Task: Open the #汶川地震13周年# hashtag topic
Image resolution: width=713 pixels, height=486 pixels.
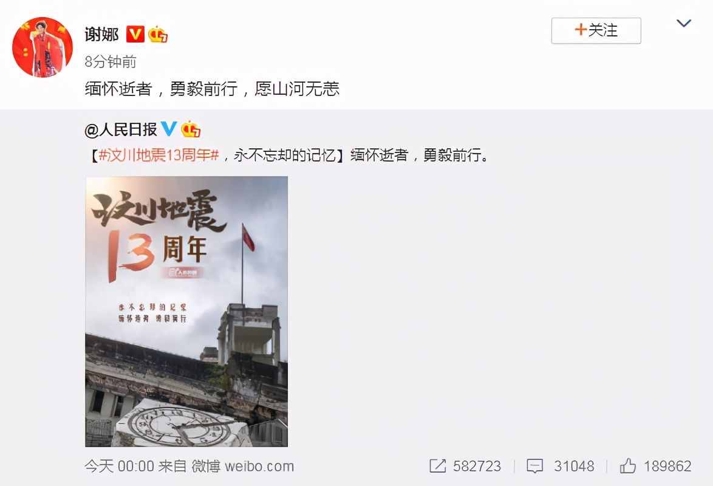Action: coord(159,155)
